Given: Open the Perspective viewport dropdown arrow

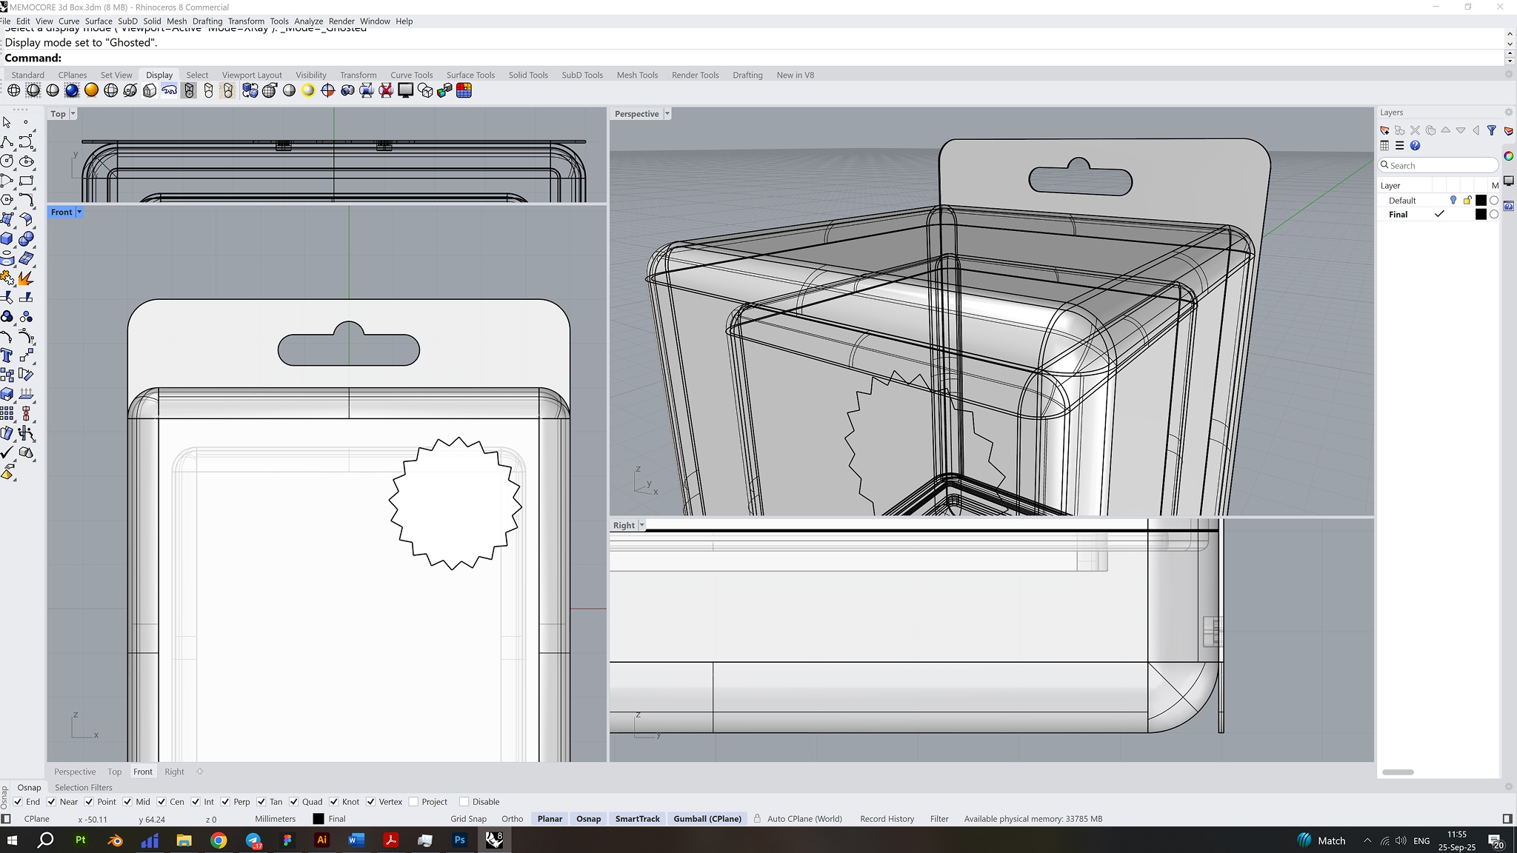Looking at the screenshot, I should (x=667, y=114).
